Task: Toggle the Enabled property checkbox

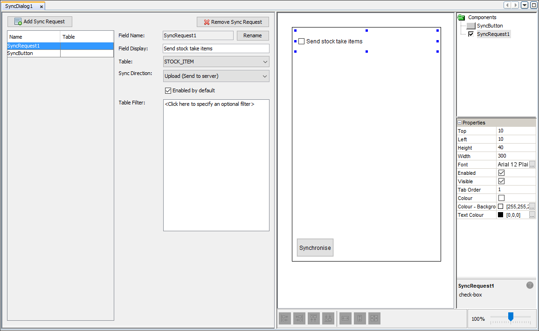Action: [502, 173]
